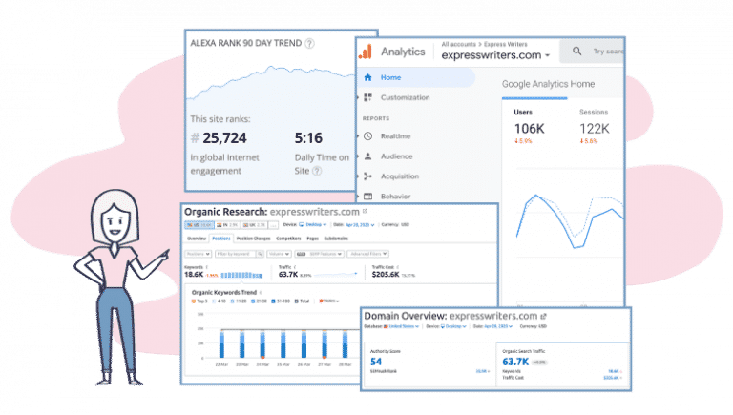Toggle Total checkbox in keywords trend legend
The height and width of the screenshot is (415, 733).
[x=297, y=301]
